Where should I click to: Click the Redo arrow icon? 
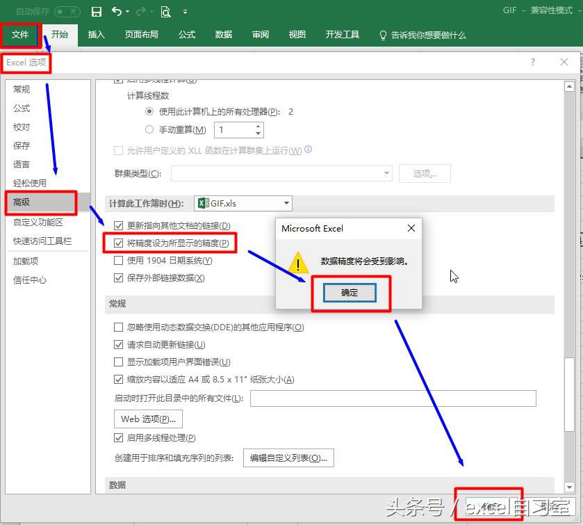pyautogui.click(x=141, y=12)
